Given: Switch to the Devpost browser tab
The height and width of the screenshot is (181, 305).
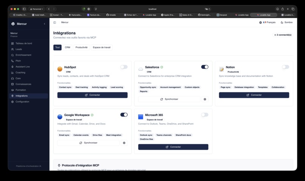Looking at the screenshot, I should [222, 15].
